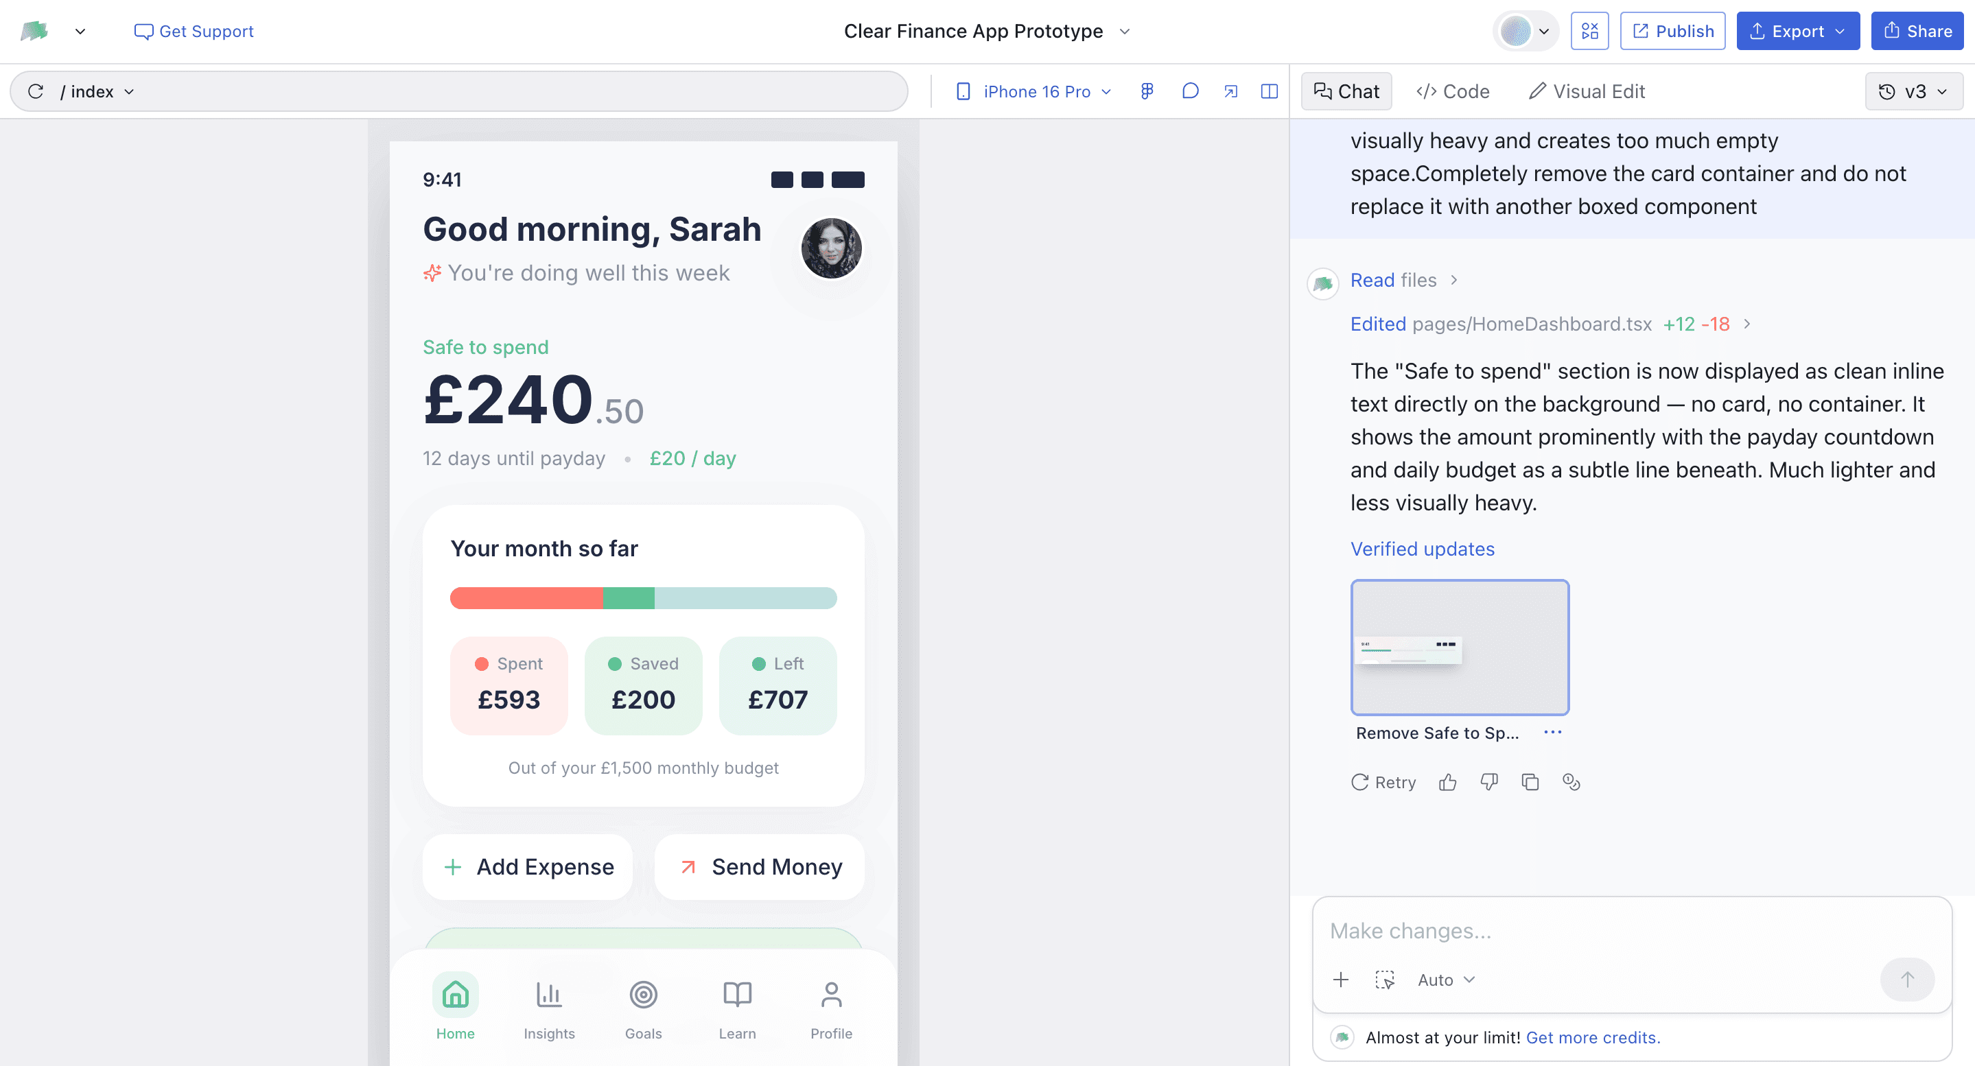Click the thumbs down feedback icon
Screen dimensions: 1975x1066
[x=1489, y=782]
